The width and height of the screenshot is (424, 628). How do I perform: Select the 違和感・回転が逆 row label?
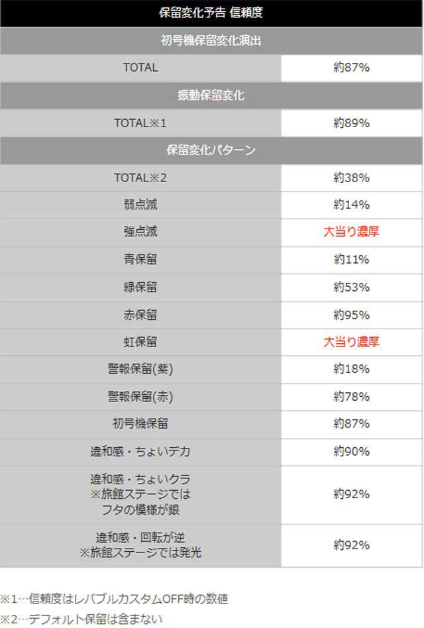(x=140, y=537)
